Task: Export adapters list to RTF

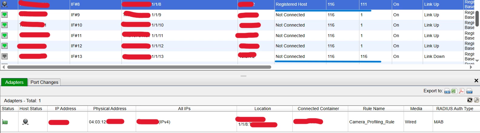Action: (x=469, y=91)
